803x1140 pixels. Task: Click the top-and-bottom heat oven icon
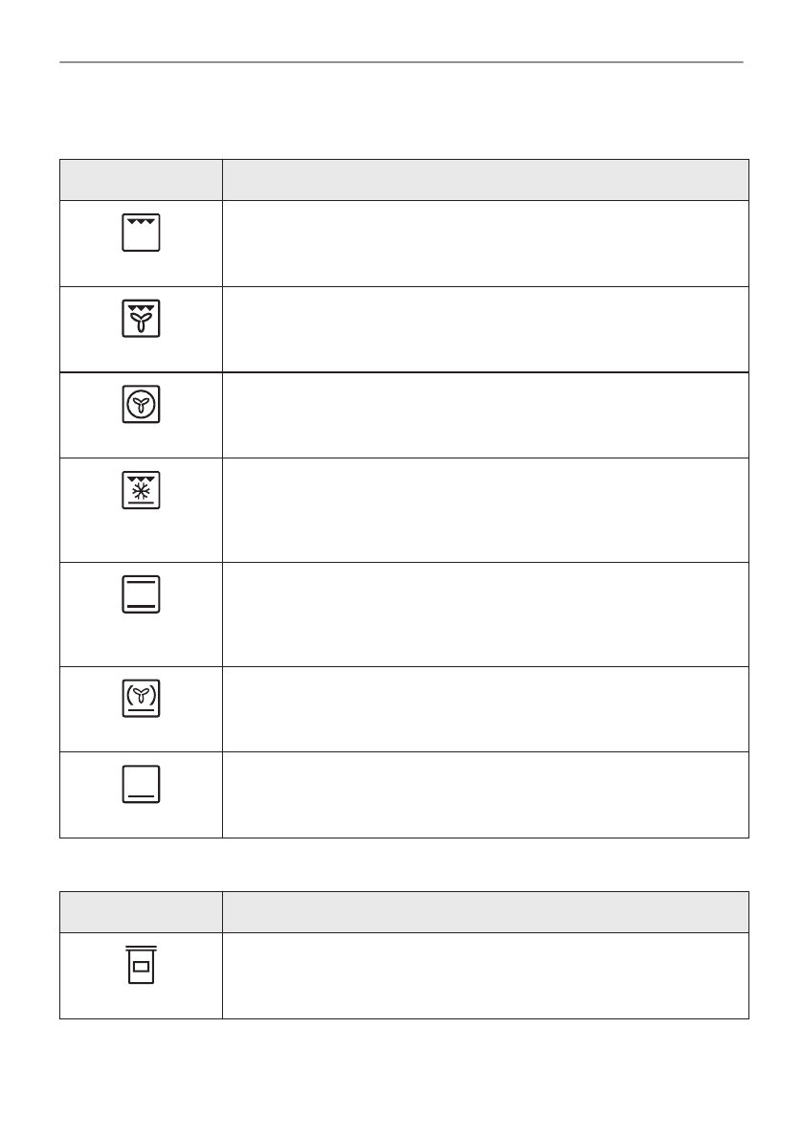pyautogui.click(x=142, y=594)
